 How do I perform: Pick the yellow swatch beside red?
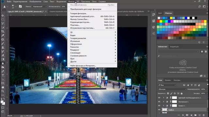coord(161,21)
